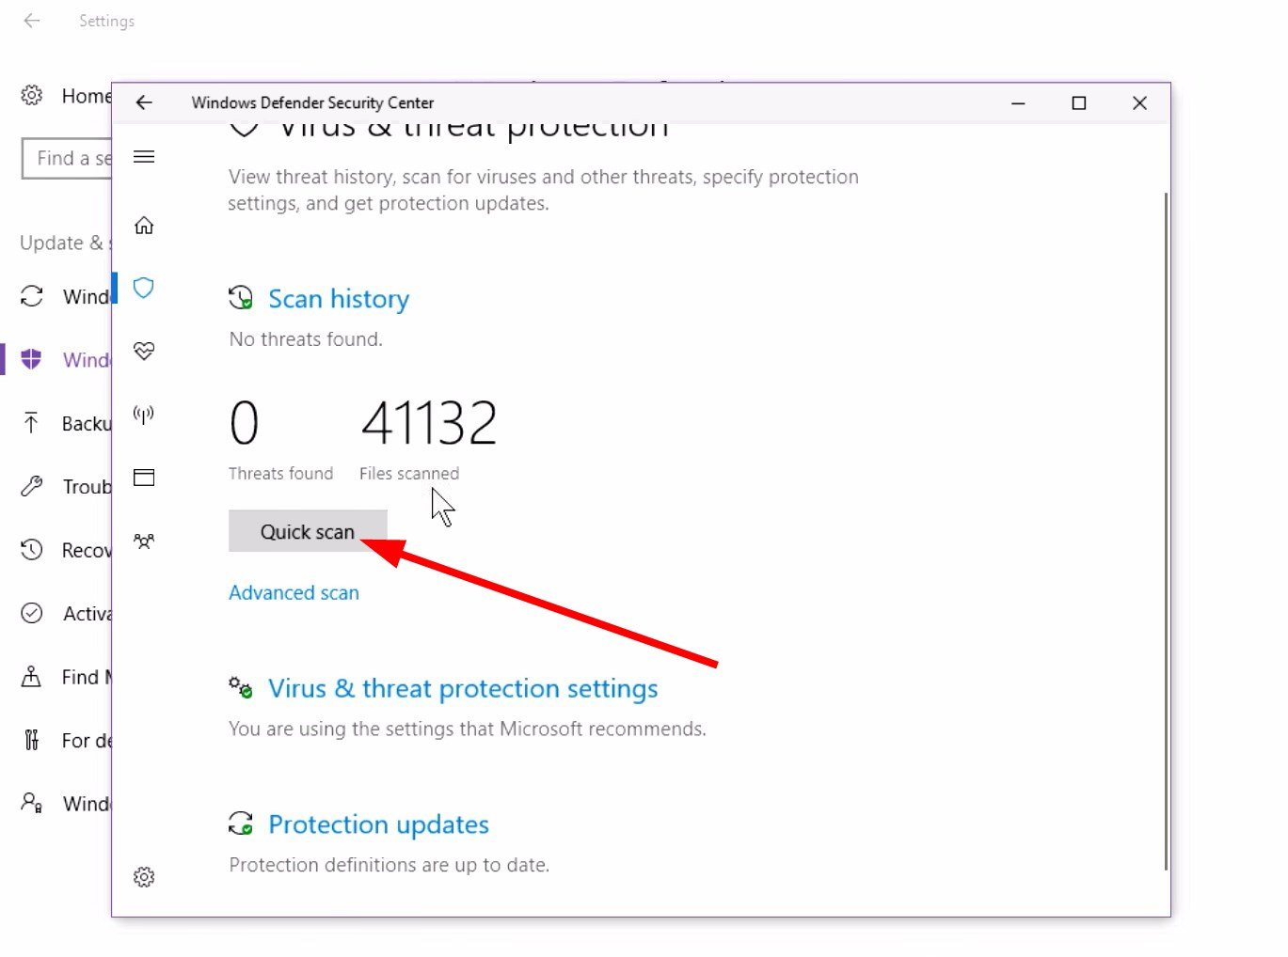The image size is (1288, 957).
Task: Click the Microsoft recommends settings text
Action: pyautogui.click(x=467, y=730)
